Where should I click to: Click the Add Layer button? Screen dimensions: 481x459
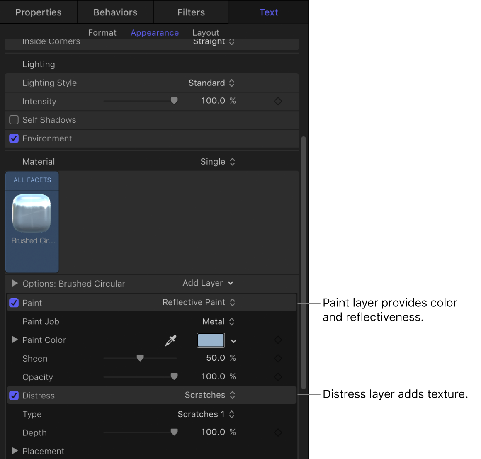coord(208,283)
